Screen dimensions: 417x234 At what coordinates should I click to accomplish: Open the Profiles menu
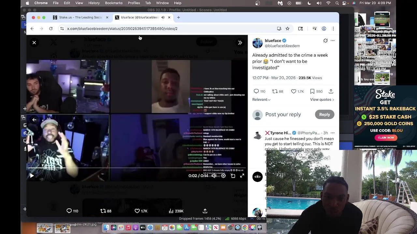(x=134, y=3)
